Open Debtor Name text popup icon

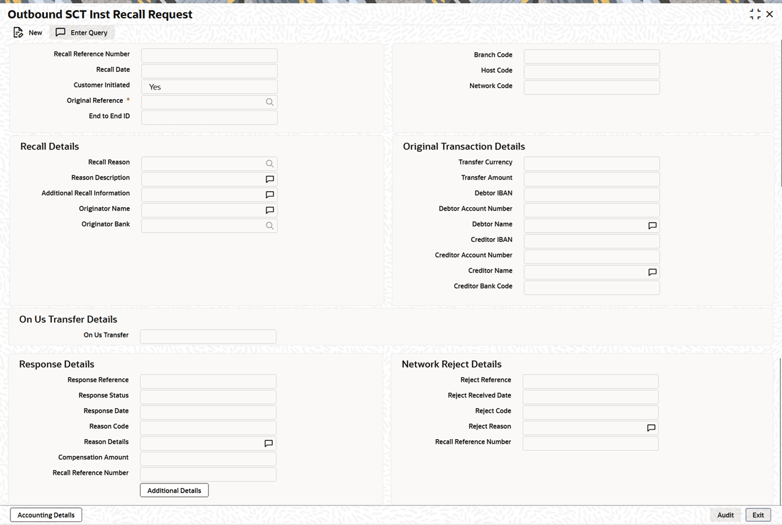652,226
